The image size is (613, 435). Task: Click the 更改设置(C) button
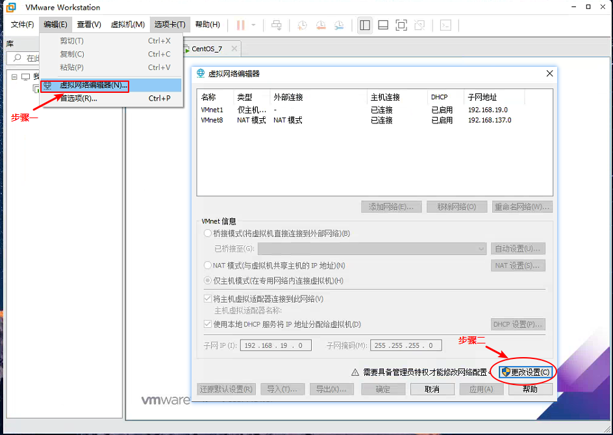[x=525, y=372]
